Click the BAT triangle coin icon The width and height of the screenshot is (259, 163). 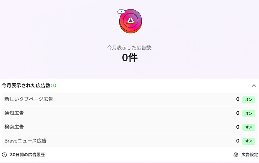point(130,21)
